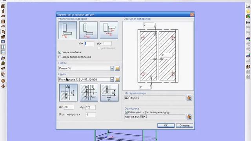
Task: Click the green panel icon in right toolbar
Action: (248, 16)
